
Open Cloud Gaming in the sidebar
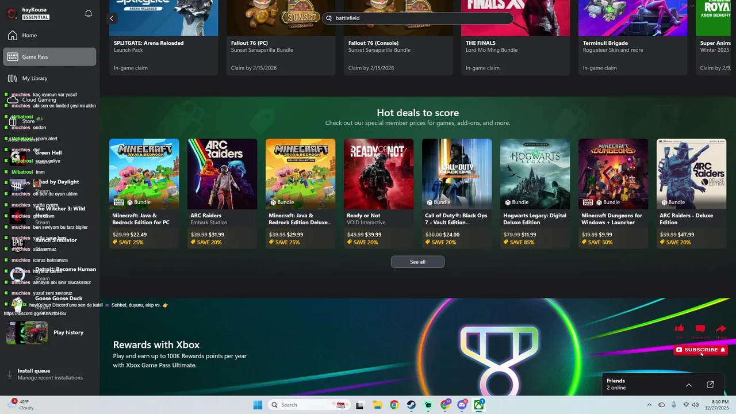(x=50, y=99)
